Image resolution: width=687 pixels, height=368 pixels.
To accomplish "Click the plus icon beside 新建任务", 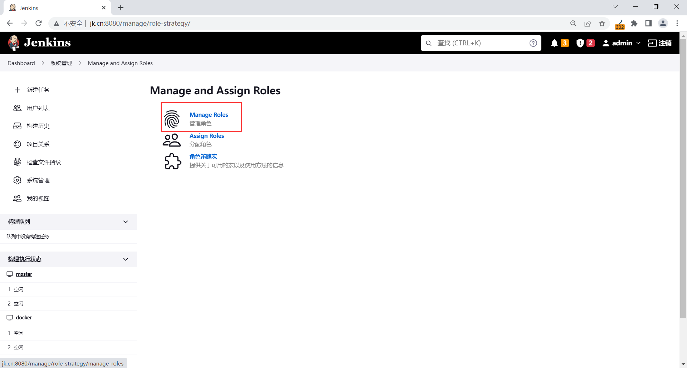I will point(17,90).
